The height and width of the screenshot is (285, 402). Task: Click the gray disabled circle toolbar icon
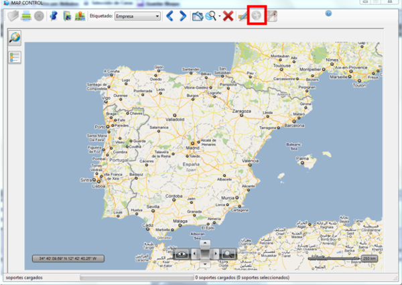click(x=40, y=15)
